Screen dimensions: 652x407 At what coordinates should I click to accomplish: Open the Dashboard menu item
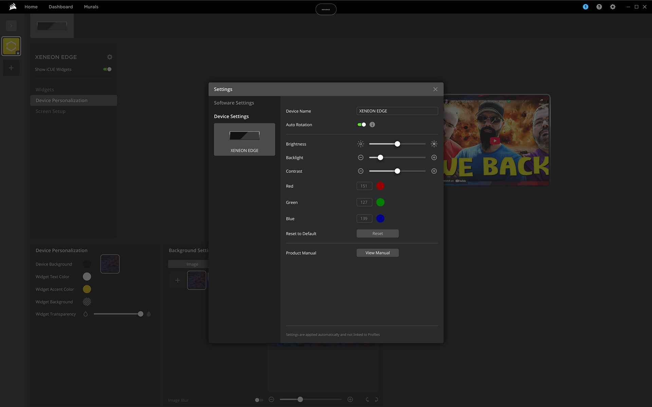[60, 7]
